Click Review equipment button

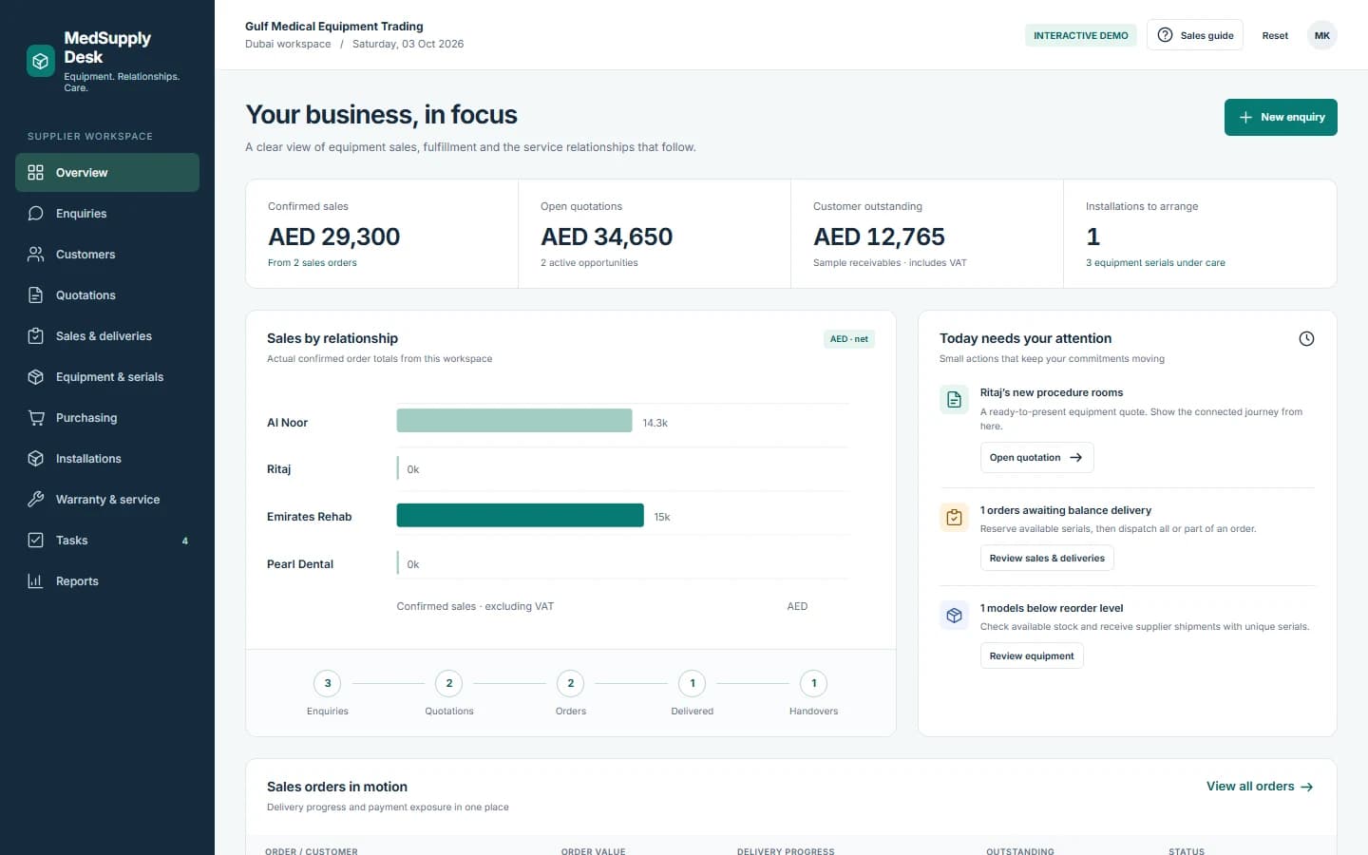(x=1032, y=656)
